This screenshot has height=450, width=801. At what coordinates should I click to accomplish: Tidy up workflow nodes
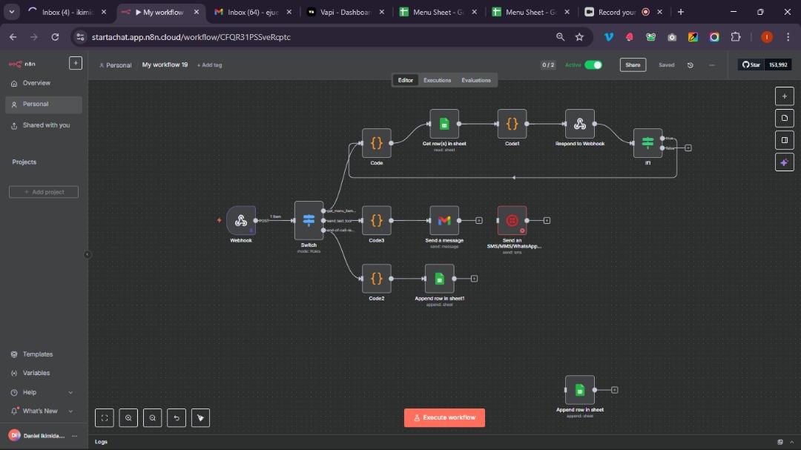coord(200,418)
